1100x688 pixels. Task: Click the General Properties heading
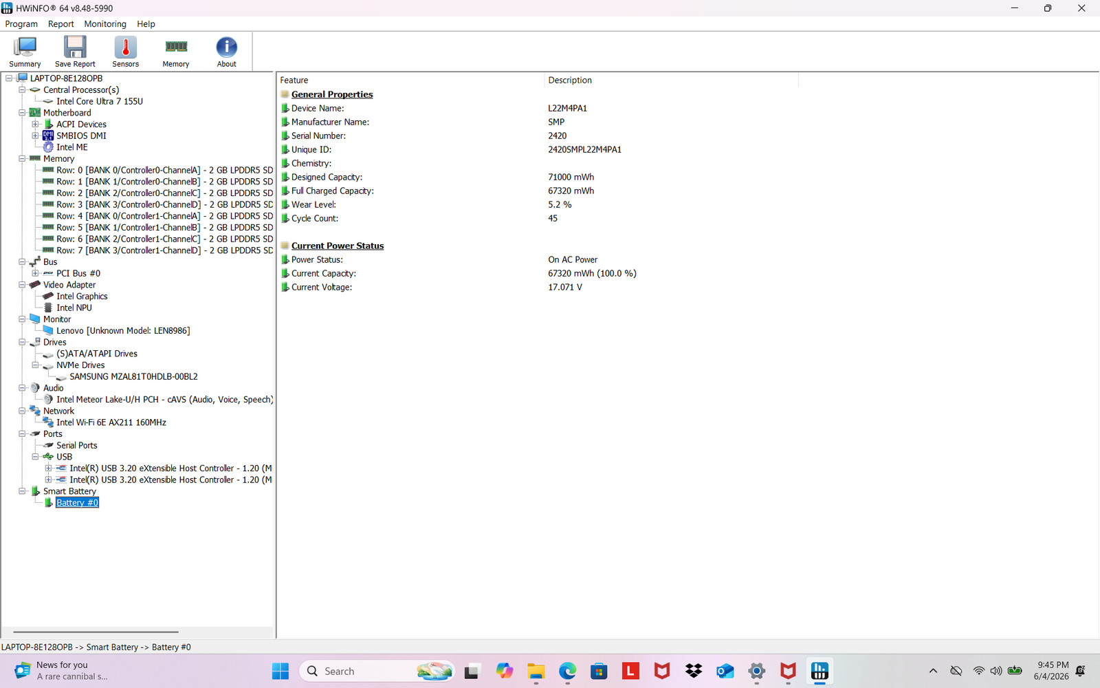(332, 94)
